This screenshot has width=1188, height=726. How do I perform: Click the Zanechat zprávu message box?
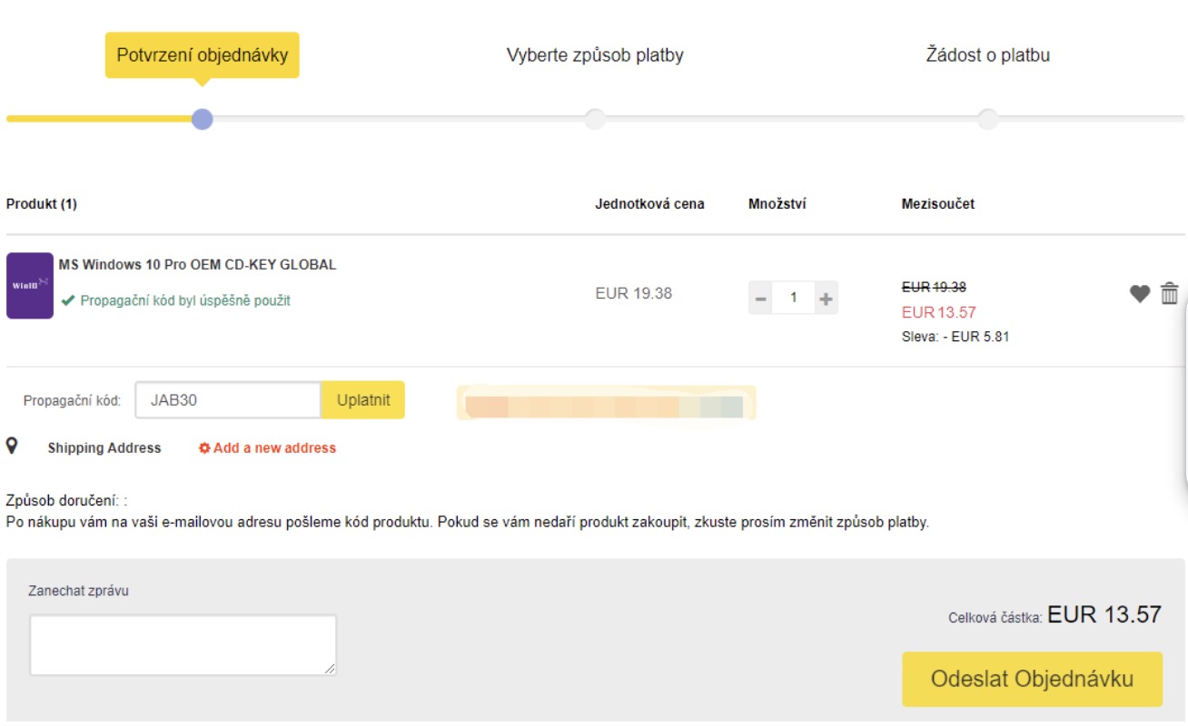183,645
